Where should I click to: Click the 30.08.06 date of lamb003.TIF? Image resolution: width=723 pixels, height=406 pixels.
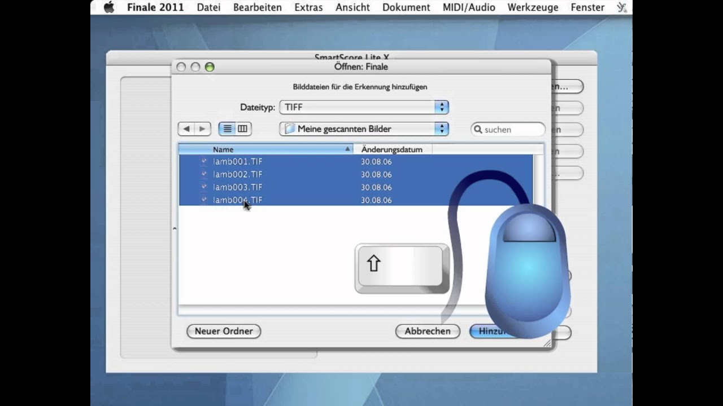click(376, 187)
